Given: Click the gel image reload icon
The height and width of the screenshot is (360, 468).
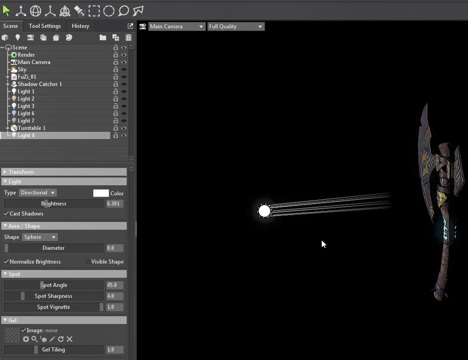Looking at the screenshot, I should point(61,339).
